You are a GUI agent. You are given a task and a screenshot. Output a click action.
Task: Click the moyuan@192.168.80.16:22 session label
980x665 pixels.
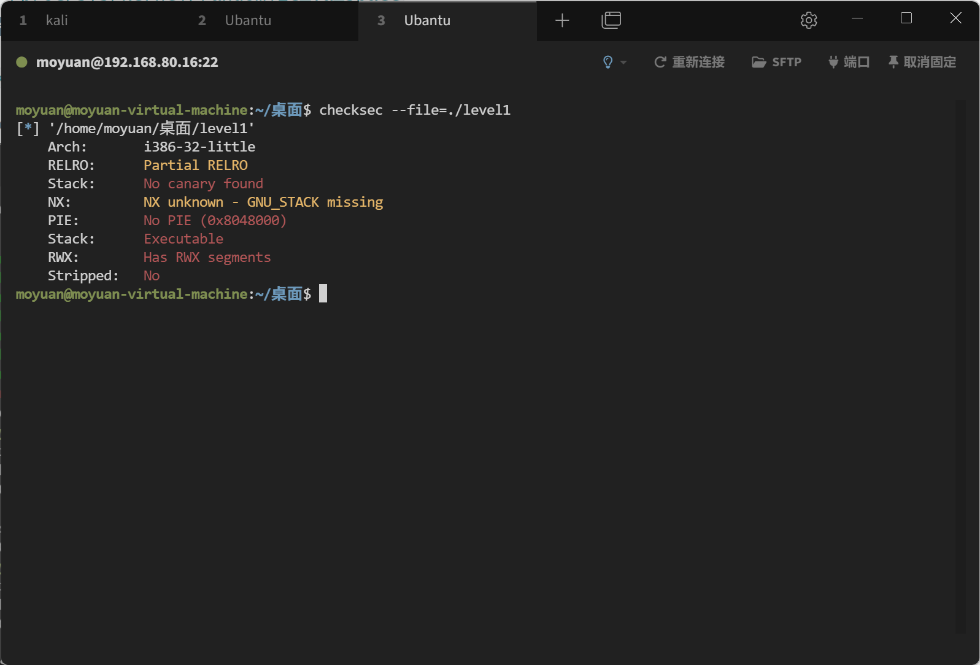click(x=127, y=62)
